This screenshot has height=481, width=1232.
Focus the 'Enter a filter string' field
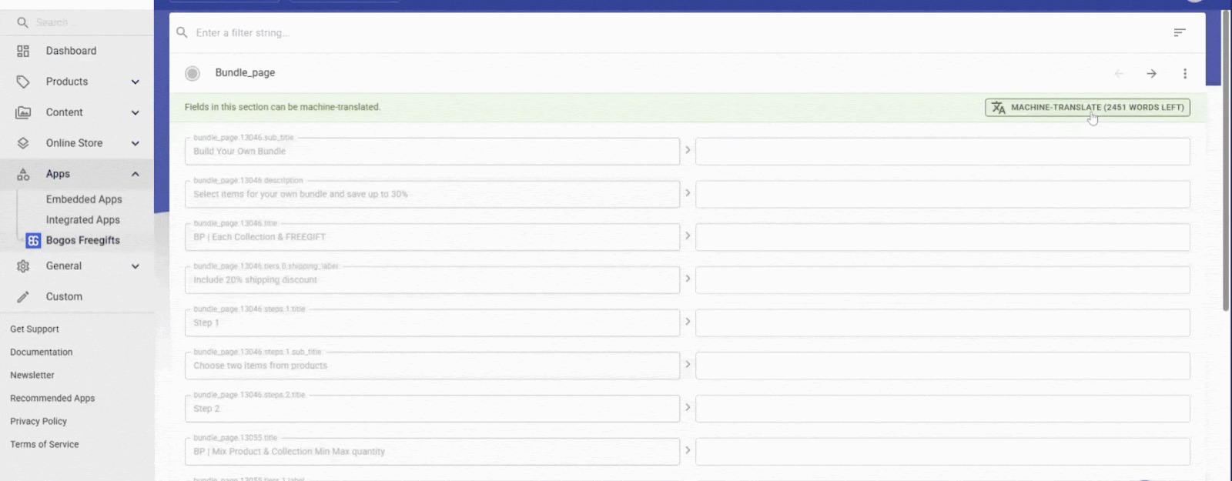click(678, 33)
